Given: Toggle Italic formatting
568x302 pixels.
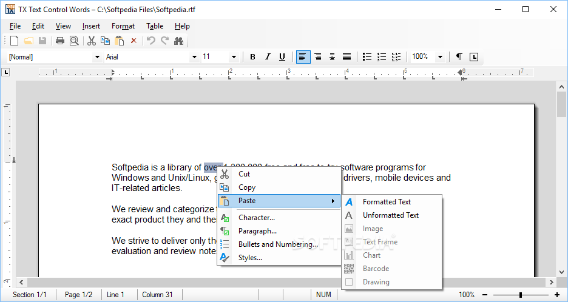Looking at the screenshot, I should pyautogui.click(x=268, y=57).
